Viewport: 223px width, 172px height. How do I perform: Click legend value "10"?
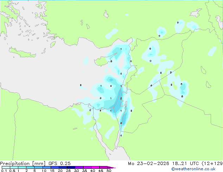(44, 171)
